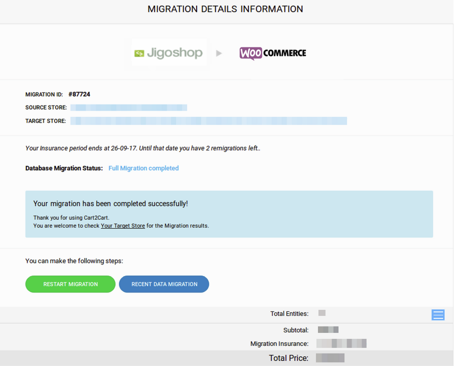455x366 pixels.
Task: Click the WooCommerce target cart logo
Action: pyautogui.click(x=273, y=53)
